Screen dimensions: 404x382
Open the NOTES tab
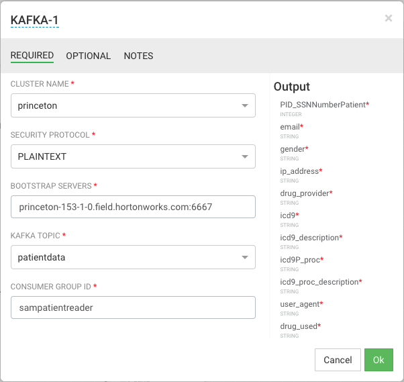click(x=138, y=56)
